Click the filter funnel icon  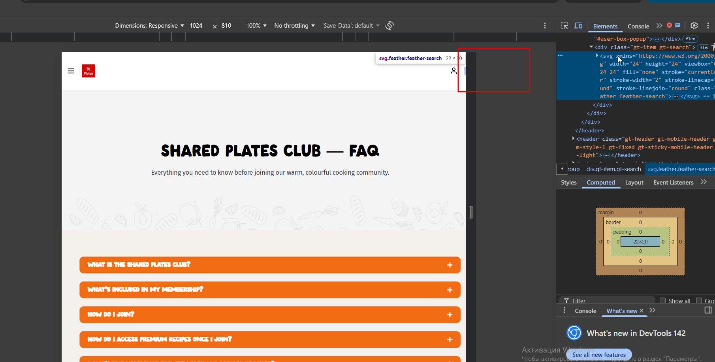[566, 301]
